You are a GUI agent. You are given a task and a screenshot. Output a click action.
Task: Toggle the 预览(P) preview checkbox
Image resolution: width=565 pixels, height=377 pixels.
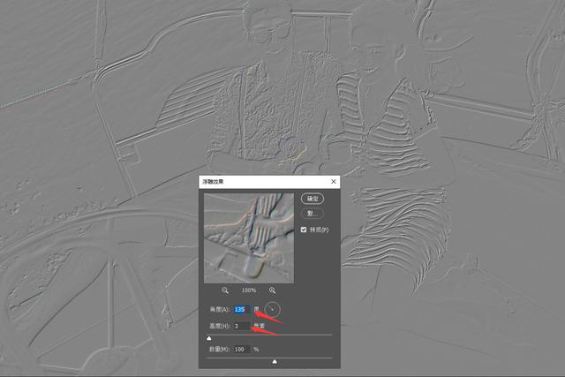click(304, 230)
